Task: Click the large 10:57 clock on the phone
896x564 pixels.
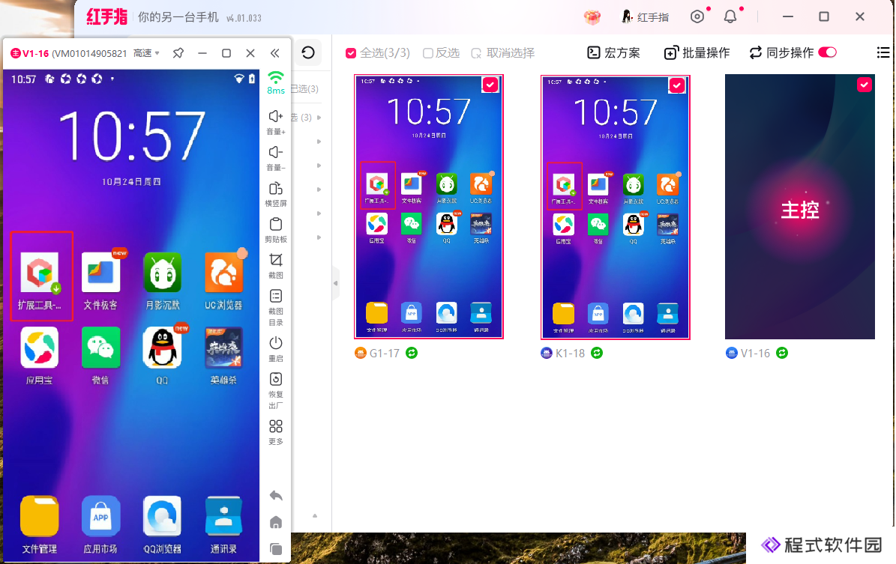Action: pos(132,136)
